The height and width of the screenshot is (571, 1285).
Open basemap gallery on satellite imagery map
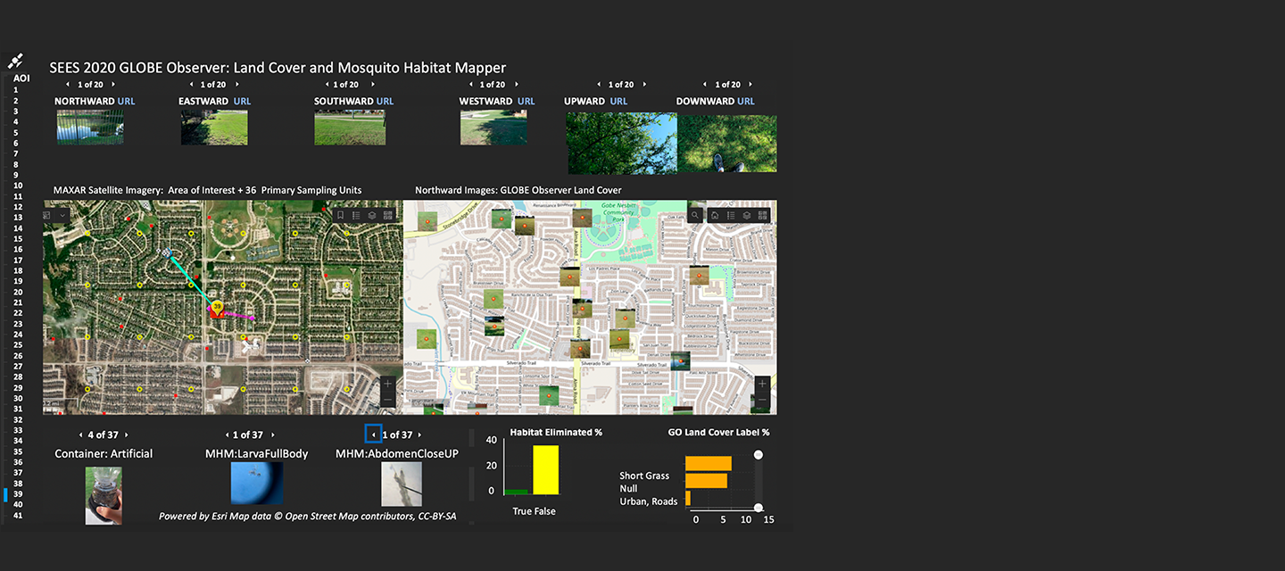click(388, 215)
